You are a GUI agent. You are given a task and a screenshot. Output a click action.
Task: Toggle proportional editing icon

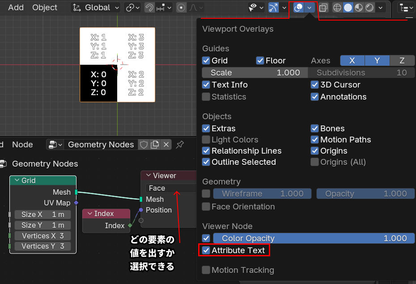tap(181, 8)
